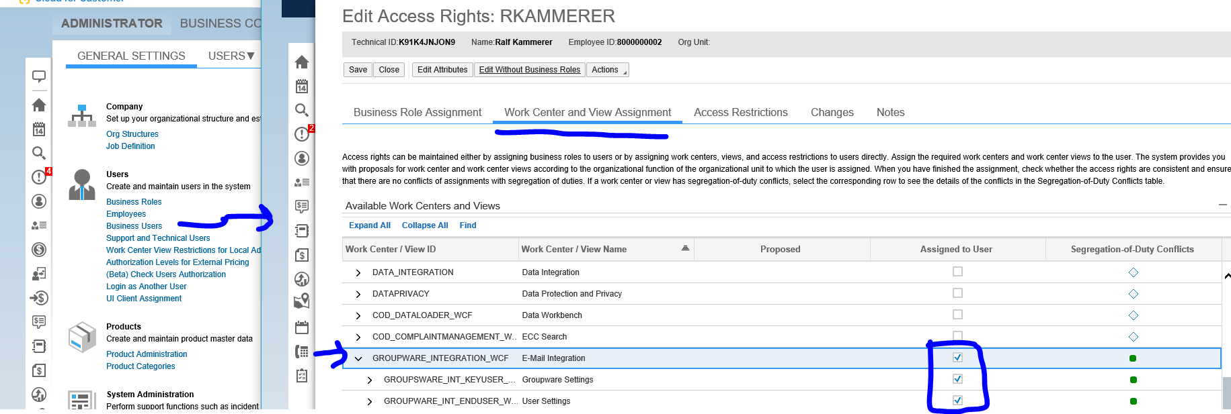
Task: Check Assigned to User for Data Integration
Action: [957, 272]
